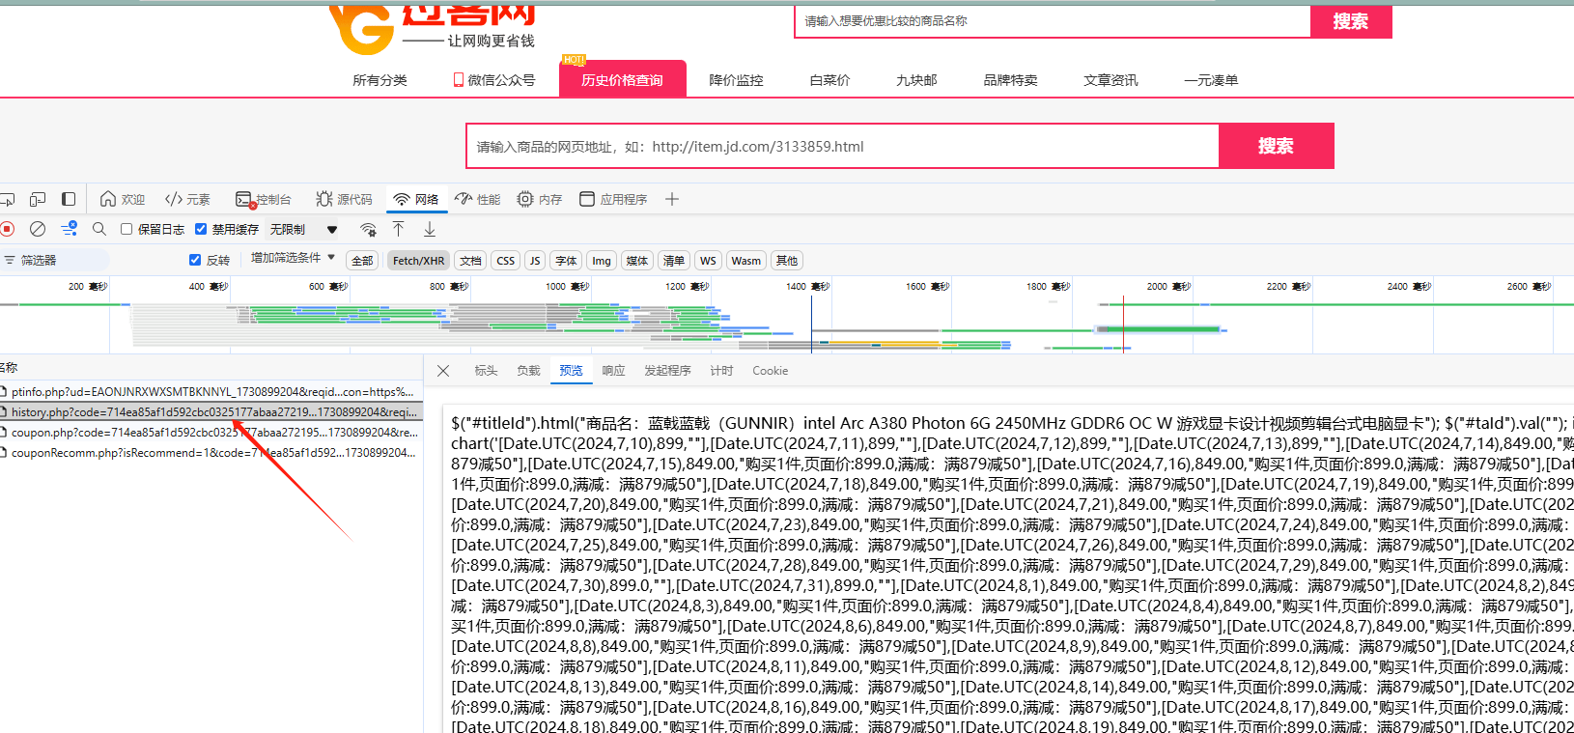
Task: Filter requests by 其他 other
Action: tap(787, 261)
